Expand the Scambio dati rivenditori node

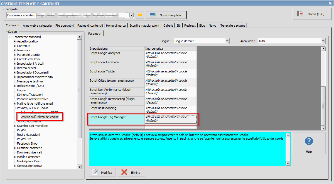click(x=15, y=126)
